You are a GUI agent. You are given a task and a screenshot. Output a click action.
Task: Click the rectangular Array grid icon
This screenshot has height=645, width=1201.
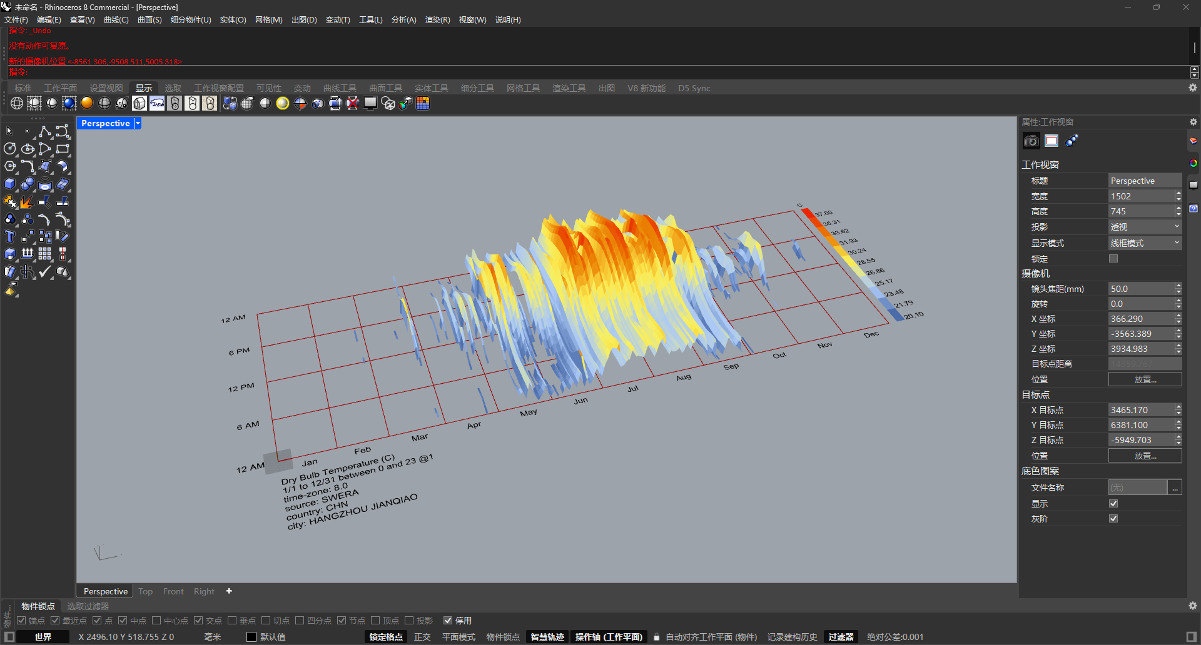tap(45, 254)
